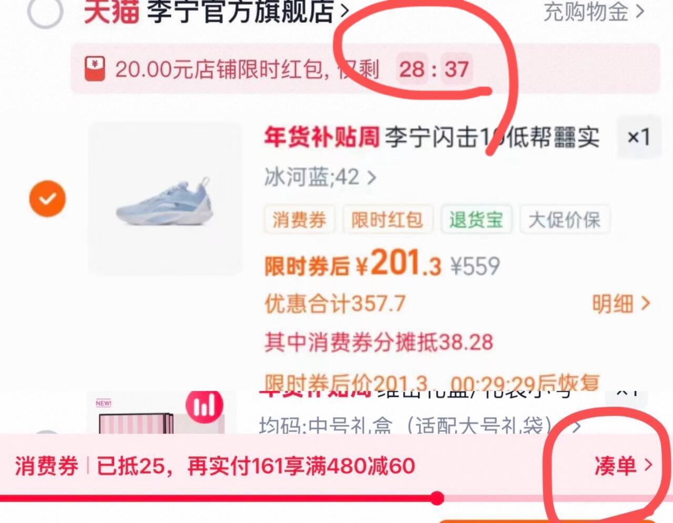Image resolution: width=673 pixels, height=523 pixels.
Task: Open the blue sneaker product thumbnail
Action: coord(166,198)
